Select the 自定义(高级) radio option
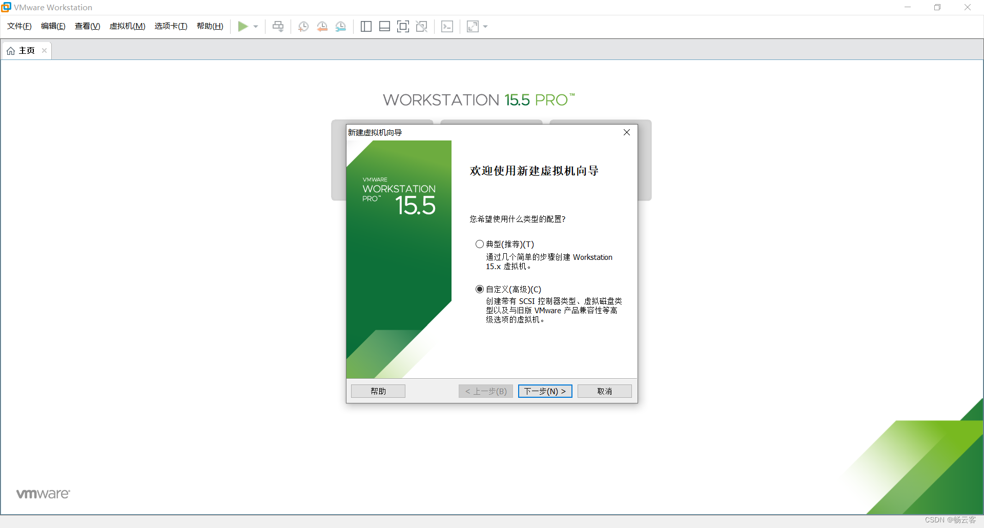The height and width of the screenshot is (528, 984). [x=480, y=289]
